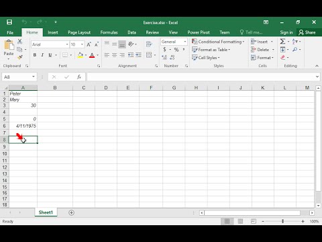The height and width of the screenshot is (242, 322).
Task: Open the font color dropdown arrow
Action: point(97,55)
